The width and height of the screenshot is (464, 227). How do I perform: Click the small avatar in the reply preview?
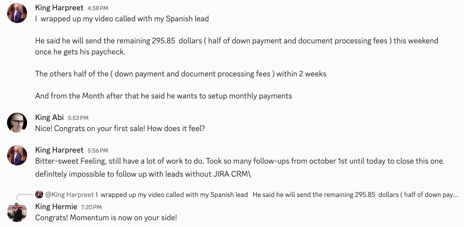point(39,194)
